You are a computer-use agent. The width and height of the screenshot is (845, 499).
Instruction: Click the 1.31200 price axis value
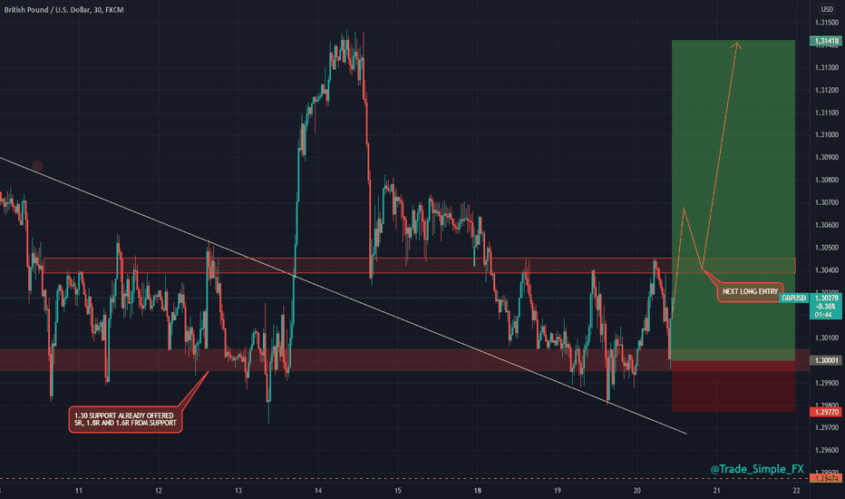pyautogui.click(x=827, y=90)
